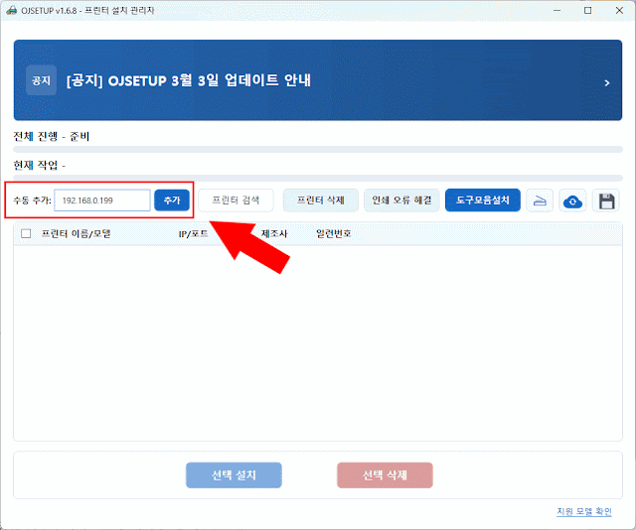Click the 도구모음설치 button
Image resolution: width=636 pixels, height=530 pixels.
tap(482, 200)
